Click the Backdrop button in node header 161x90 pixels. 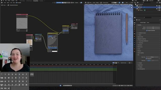59,3
